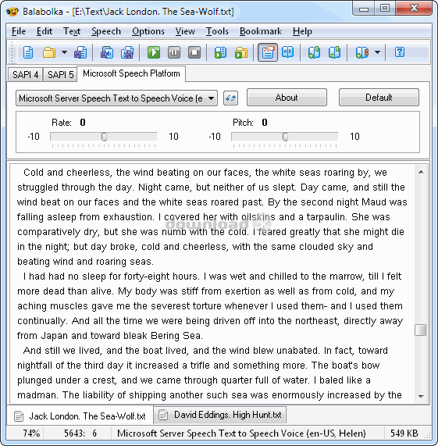Click 74% progress in status bar
The width and height of the screenshot is (438, 446).
(x=30, y=434)
